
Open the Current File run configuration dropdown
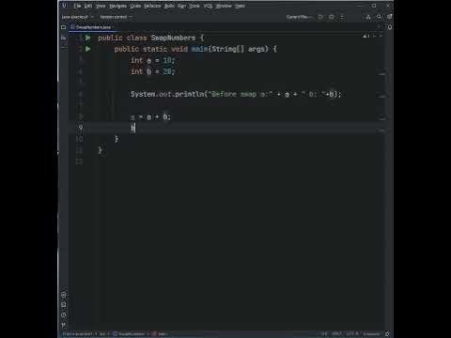[299, 17]
